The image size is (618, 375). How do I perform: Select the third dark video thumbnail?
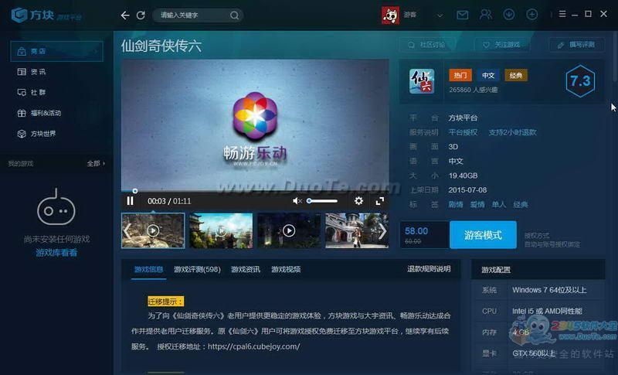[x=289, y=230]
